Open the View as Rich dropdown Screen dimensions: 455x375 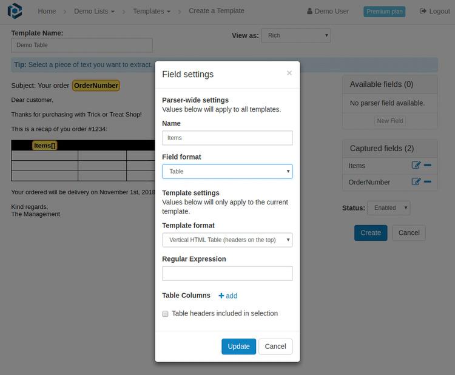click(295, 35)
